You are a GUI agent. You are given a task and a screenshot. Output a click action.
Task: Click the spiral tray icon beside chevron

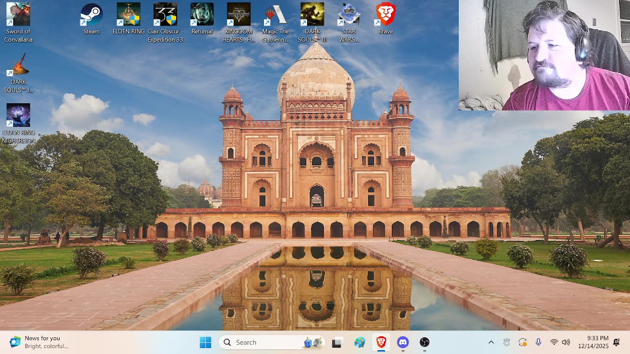pos(506,342)
